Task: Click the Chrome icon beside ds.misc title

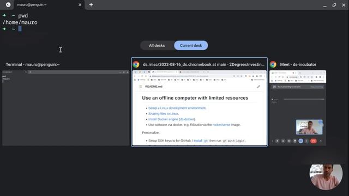Action: point(136,64)
